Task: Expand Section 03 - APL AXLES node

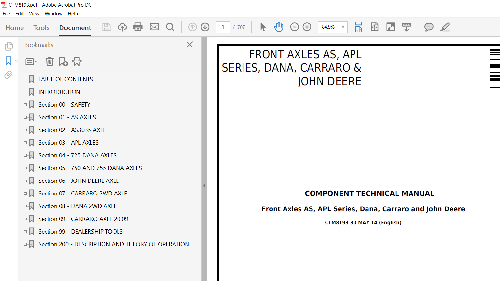Action: coord(25,143)
